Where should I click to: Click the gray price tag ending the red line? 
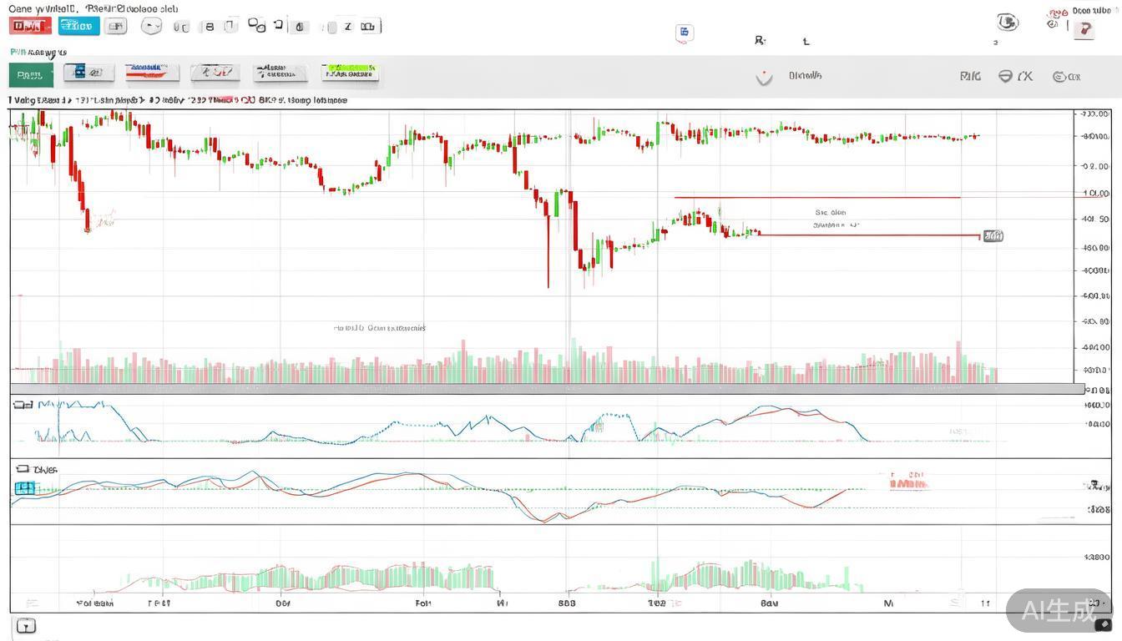click(x=993, y=236)
